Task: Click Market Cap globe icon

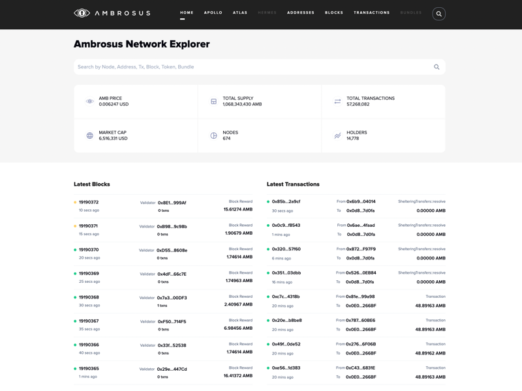Action: point(89,136)
